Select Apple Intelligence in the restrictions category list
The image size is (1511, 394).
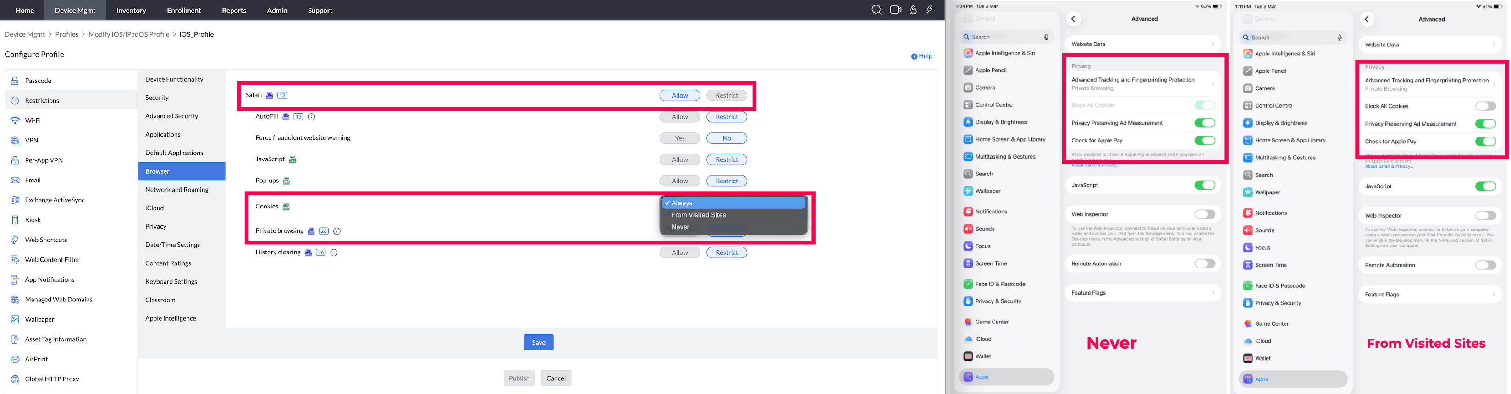click(x=181, y=318)
